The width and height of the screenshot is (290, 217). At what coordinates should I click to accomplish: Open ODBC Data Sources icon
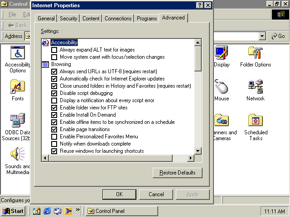(18, 120)
